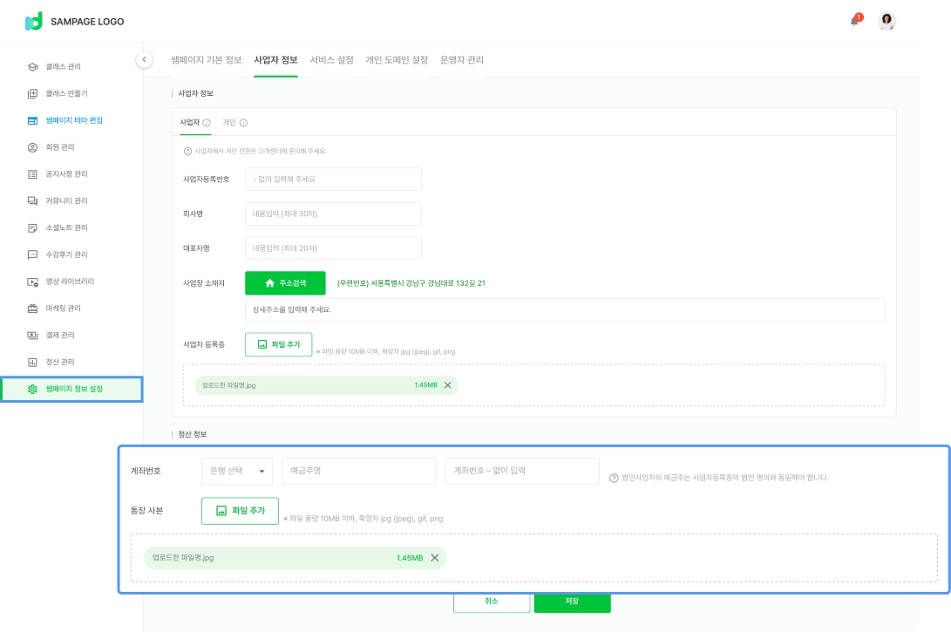Image resolution: width=951 pixels, height=632 pixels.
Task: Click the 저장 button
Action: click(572, 601)
